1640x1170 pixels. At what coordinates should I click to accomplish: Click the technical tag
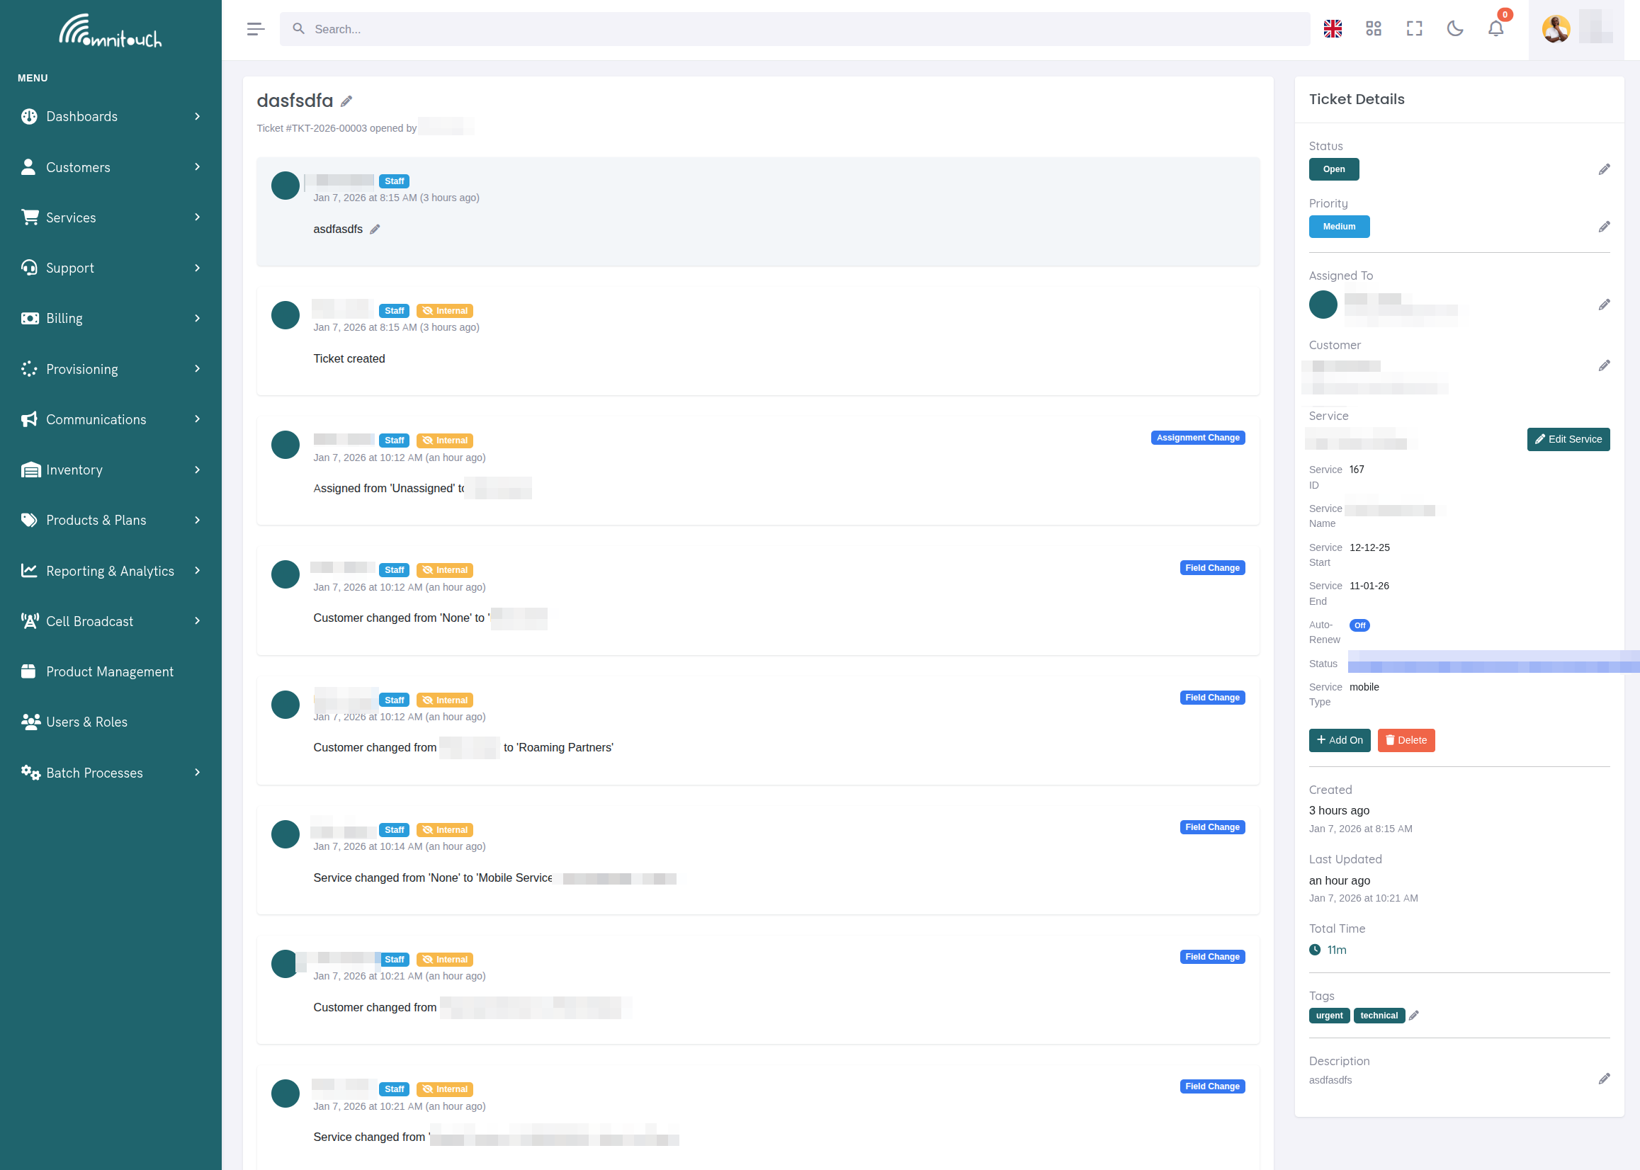click(x=1379, y=1015)
